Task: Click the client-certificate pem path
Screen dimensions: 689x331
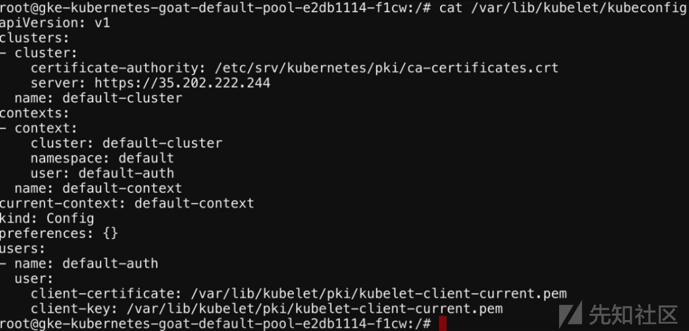Action: tap(379, 293)
